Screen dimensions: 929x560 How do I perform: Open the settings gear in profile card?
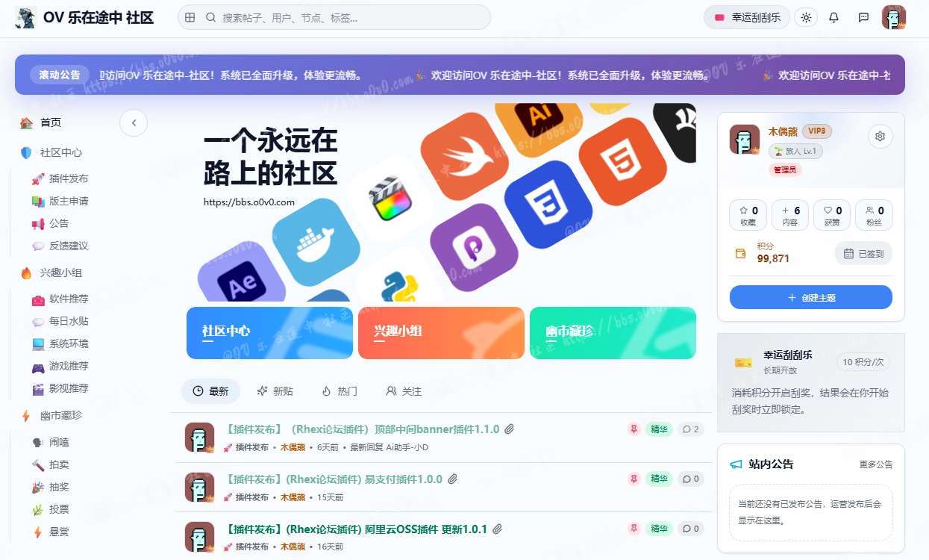pyautogui.click(x=880, y=137)
